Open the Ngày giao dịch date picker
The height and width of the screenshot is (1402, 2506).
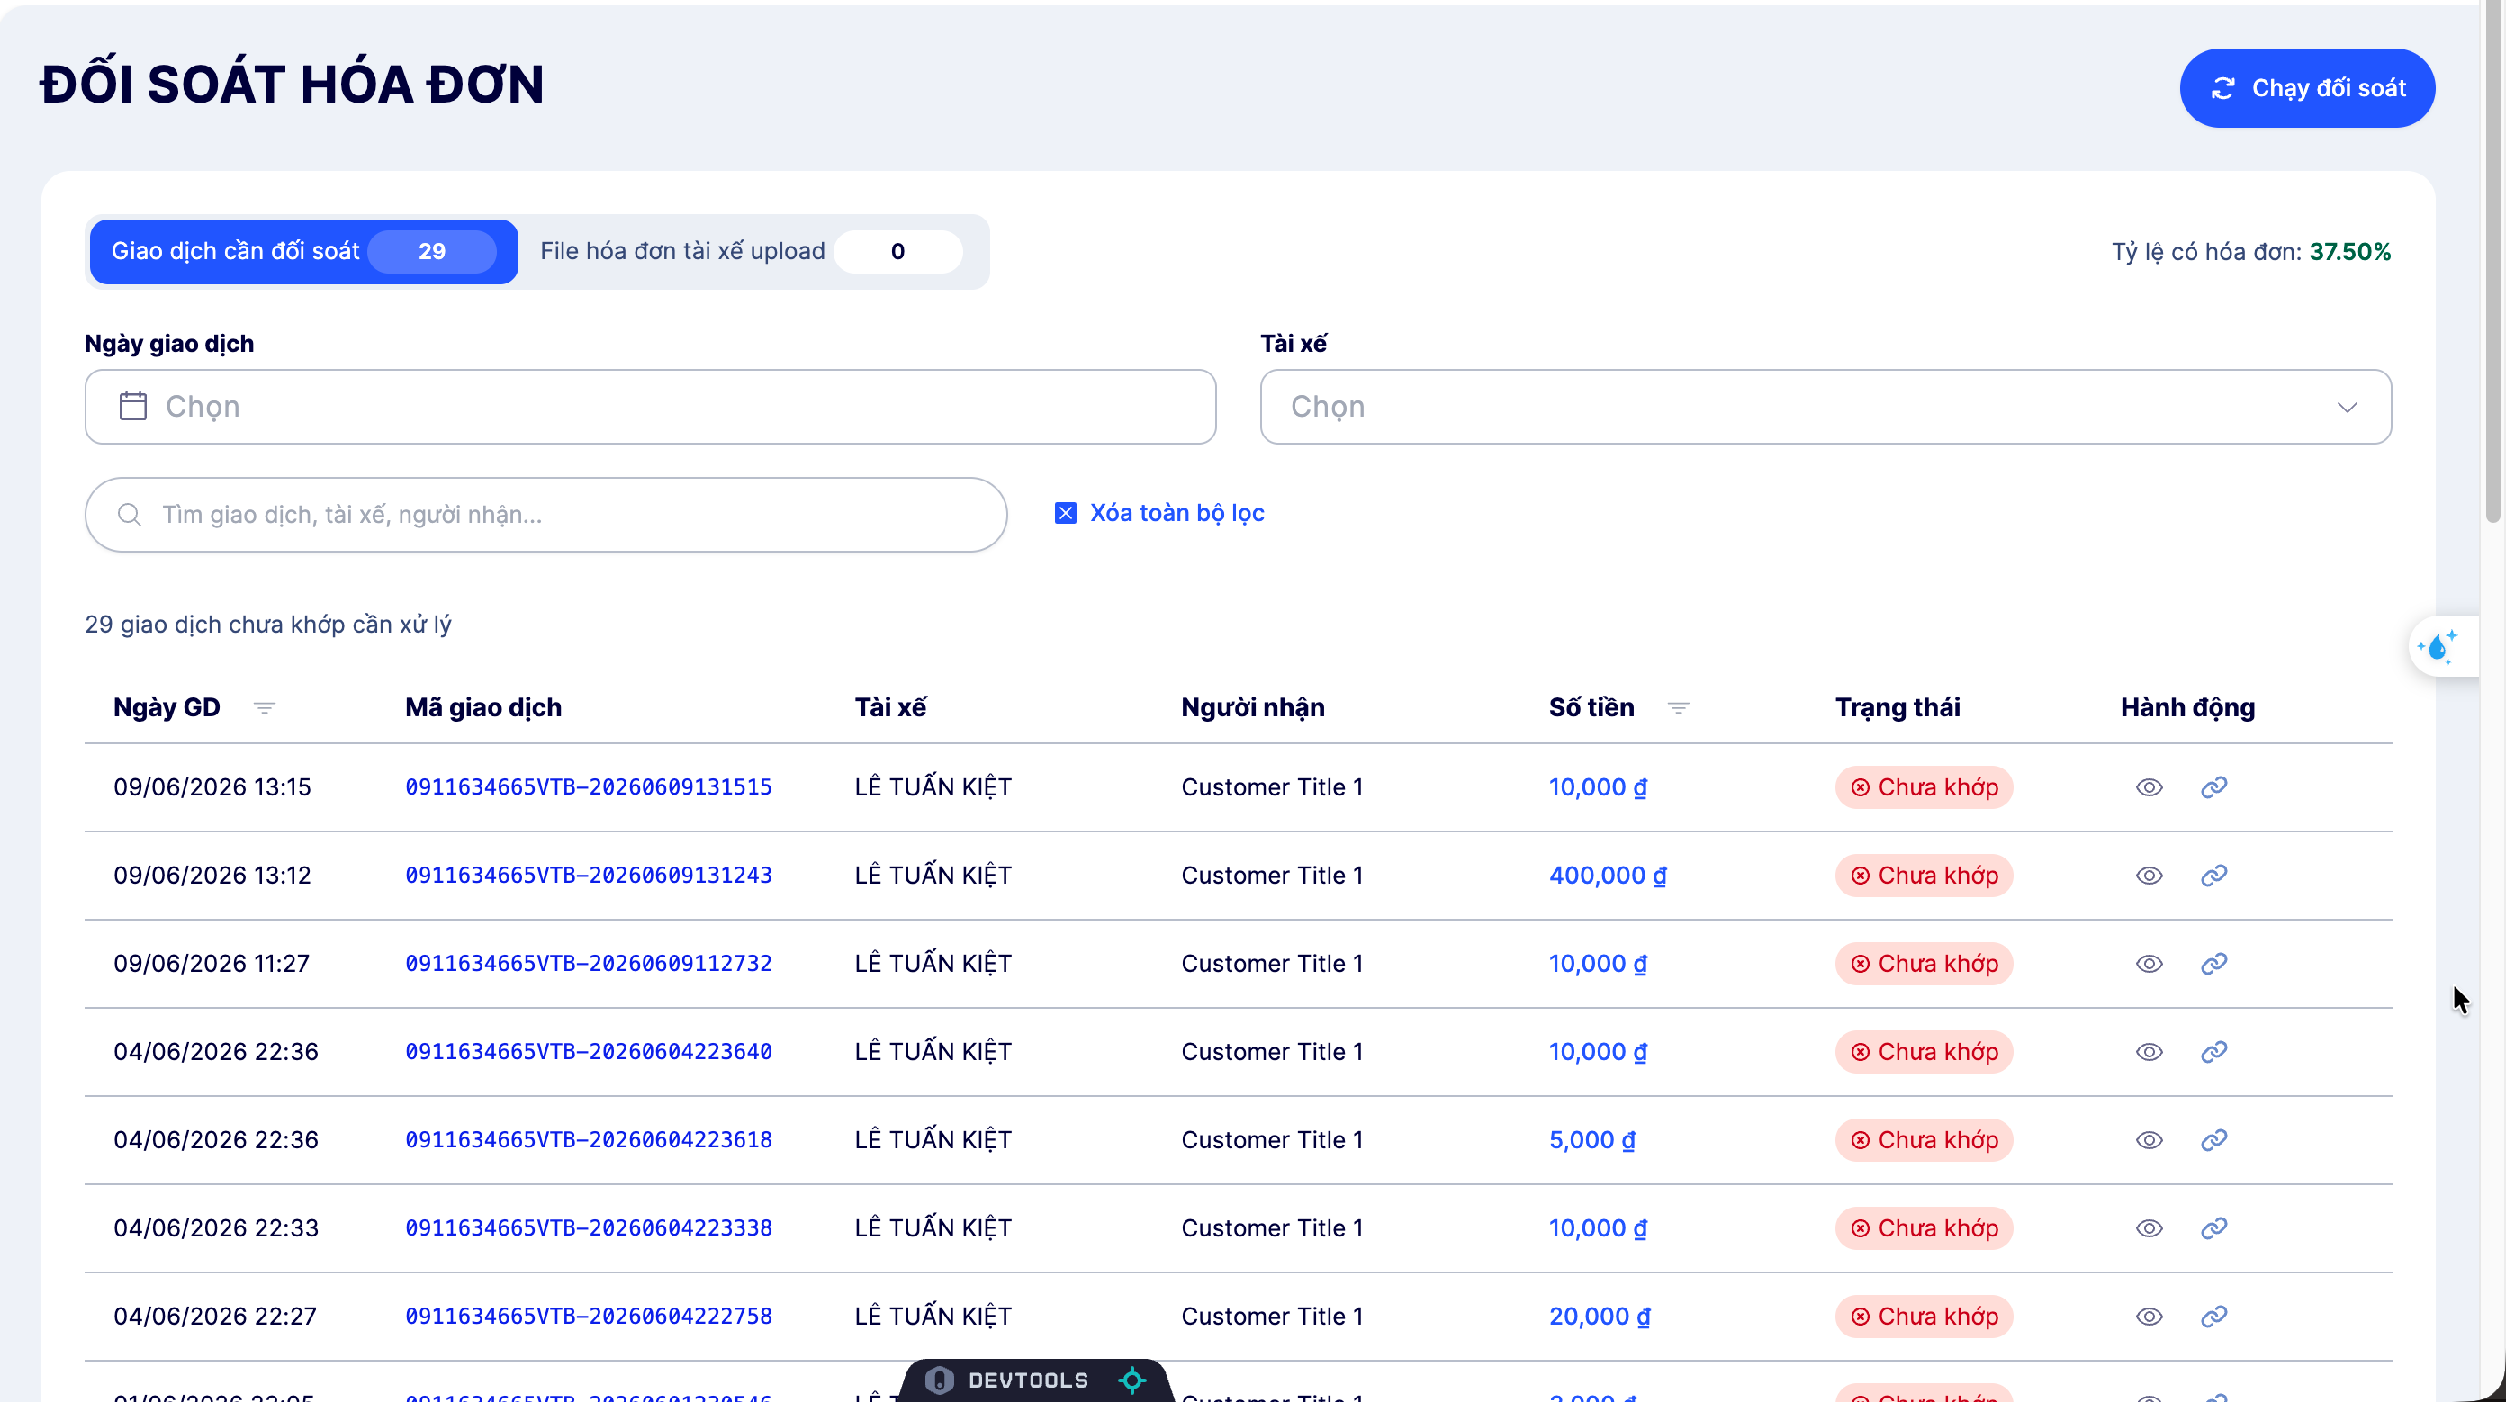coord(650,407)
